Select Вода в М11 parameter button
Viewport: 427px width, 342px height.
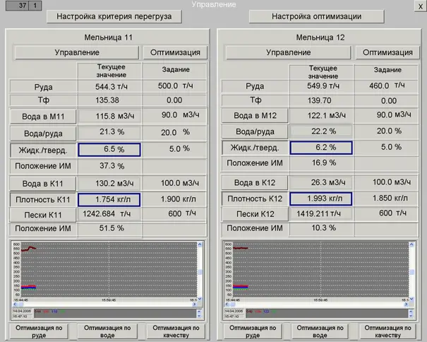click(42, 116)
